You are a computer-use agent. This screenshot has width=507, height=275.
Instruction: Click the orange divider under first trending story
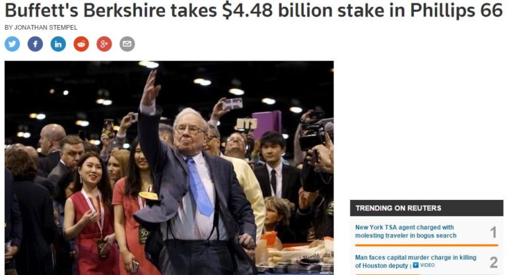pyautogui.click(x=426, y=245)
